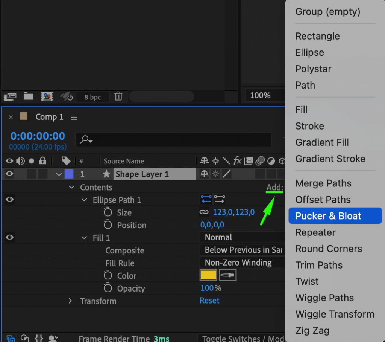
Task: Click the Add link next to Contents
Action: (273, 187)
